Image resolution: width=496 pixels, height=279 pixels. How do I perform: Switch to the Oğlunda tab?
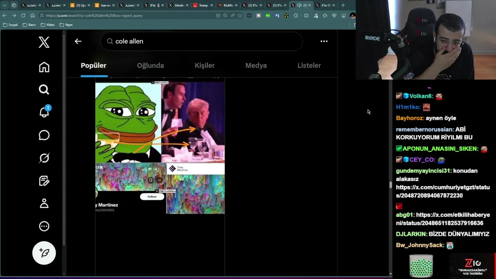coord(150,65)
